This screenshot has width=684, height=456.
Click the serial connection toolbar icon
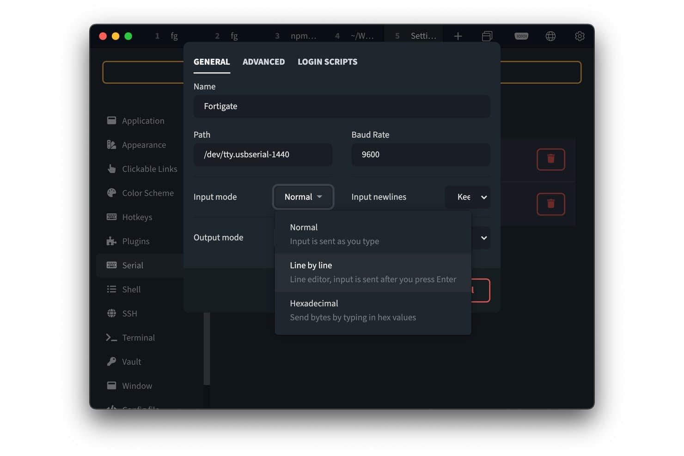click(x=521, y=36)
